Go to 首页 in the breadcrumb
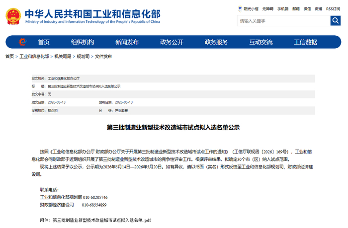This screenshot has height=228, width=348. (9, 56)
